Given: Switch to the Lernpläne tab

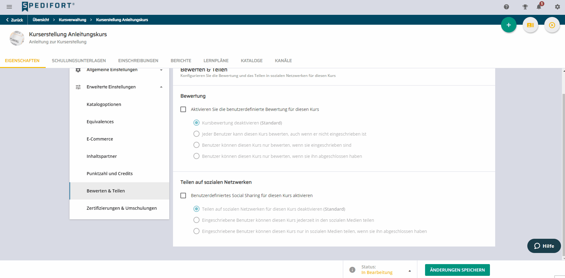Looking at the screenshot, I should point(216,61).
